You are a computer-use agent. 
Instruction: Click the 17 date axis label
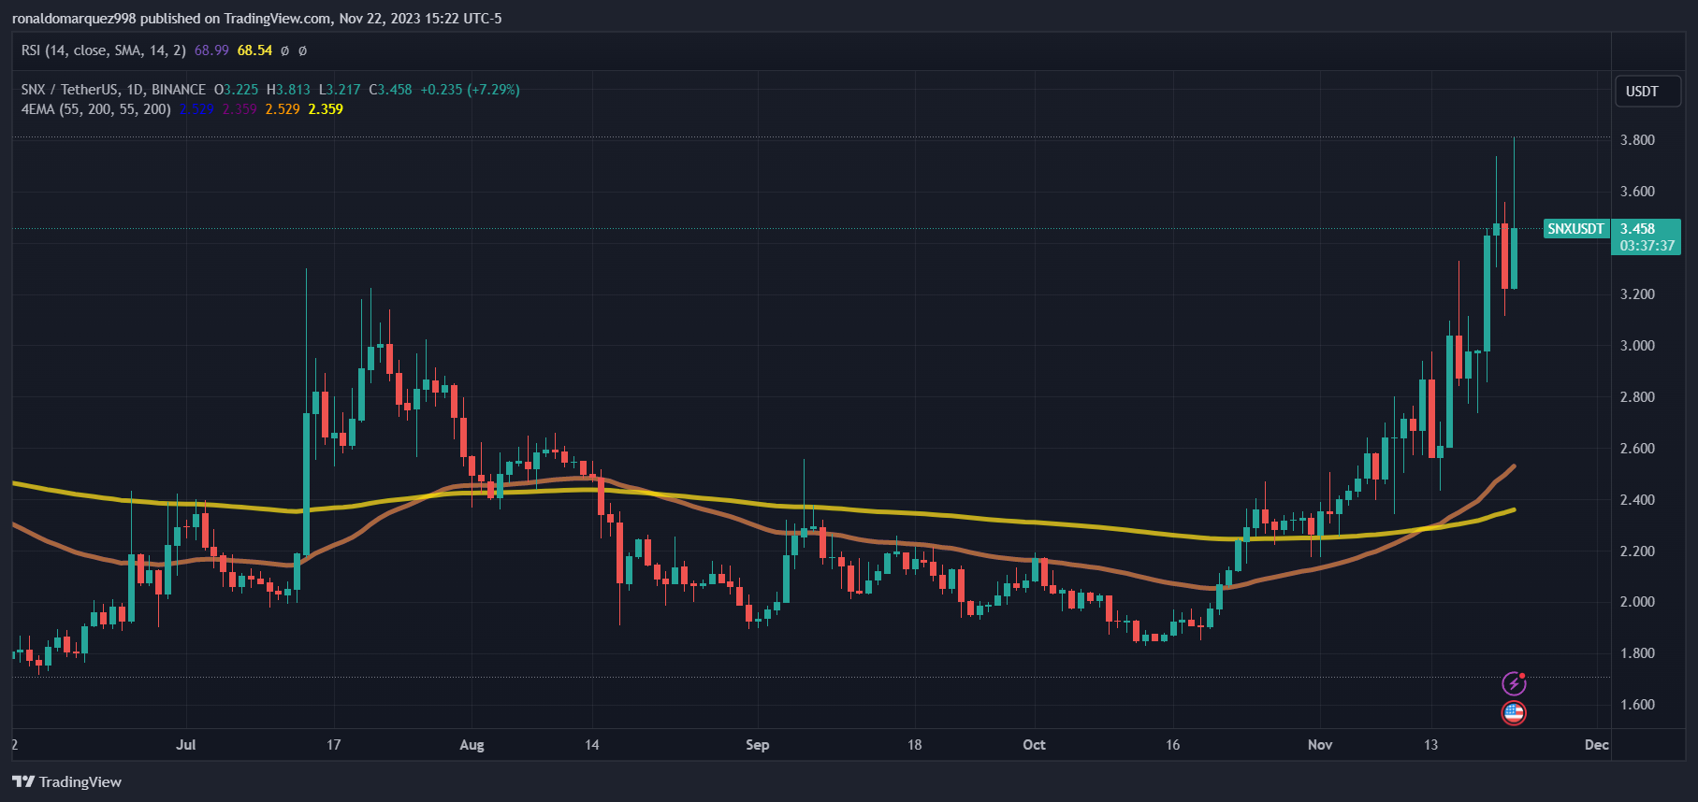(x=334, y=745)
